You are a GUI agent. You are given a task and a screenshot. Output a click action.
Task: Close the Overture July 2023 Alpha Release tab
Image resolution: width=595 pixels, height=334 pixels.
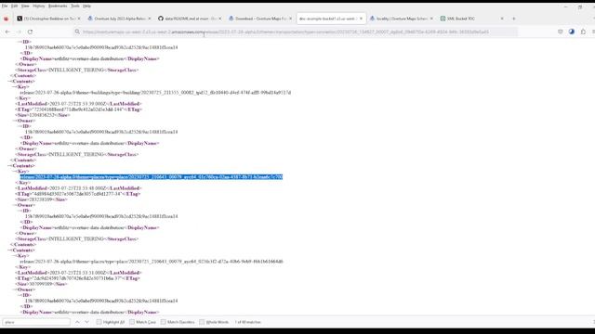coord(149,19)
